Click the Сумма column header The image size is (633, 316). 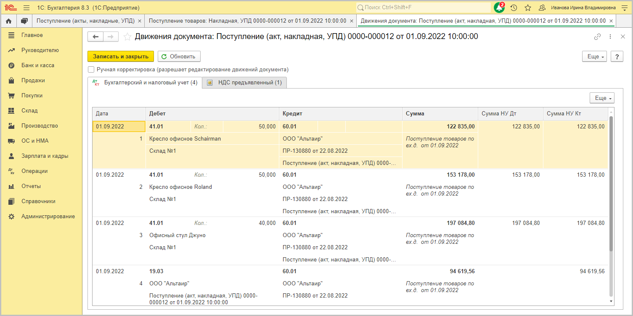440,114
